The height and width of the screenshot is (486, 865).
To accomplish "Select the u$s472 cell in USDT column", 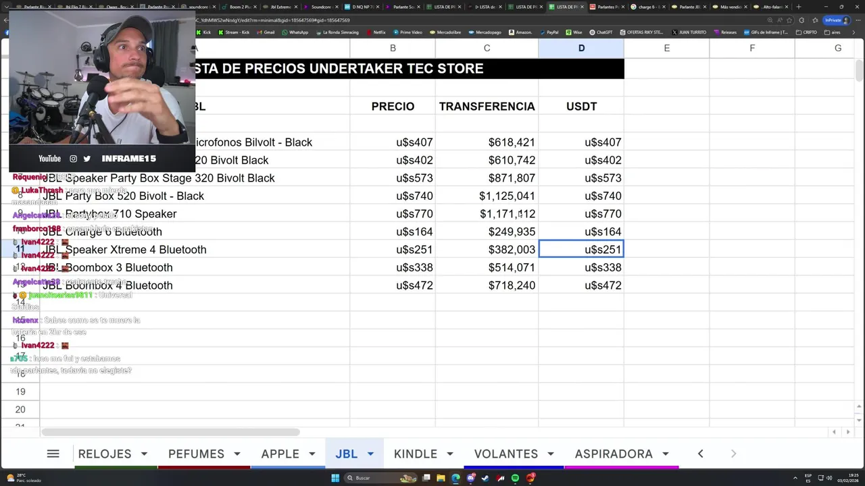I will point(581,286).
